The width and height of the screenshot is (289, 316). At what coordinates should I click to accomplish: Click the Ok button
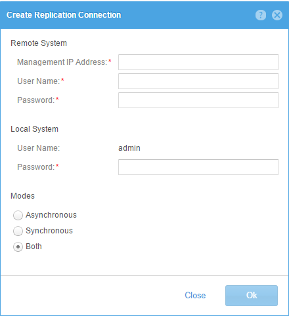coord(252,296)
